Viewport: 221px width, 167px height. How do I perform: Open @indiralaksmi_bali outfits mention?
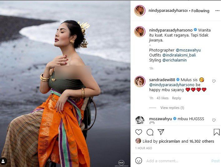pyautogui.click(x=179, y=55)
